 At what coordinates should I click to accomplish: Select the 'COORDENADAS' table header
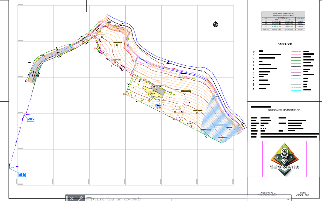[x=283, y=18]
